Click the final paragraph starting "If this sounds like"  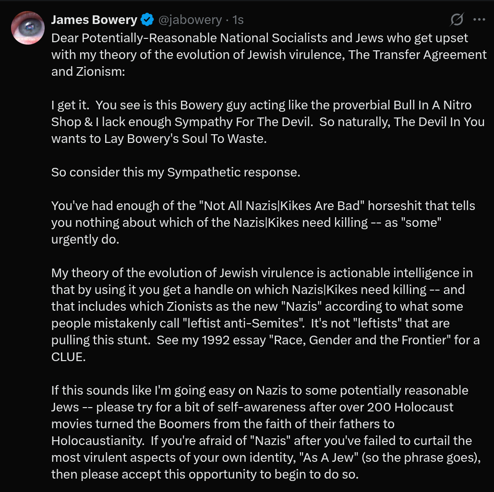[266, 432]
